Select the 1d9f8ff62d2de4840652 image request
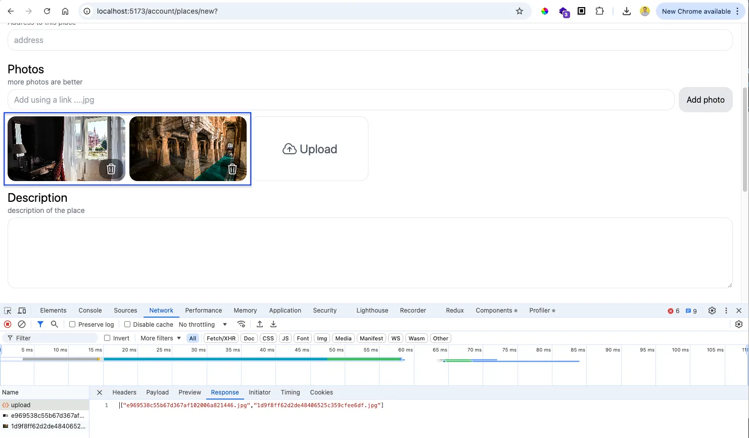749x438 pixels. click(44, 426)
